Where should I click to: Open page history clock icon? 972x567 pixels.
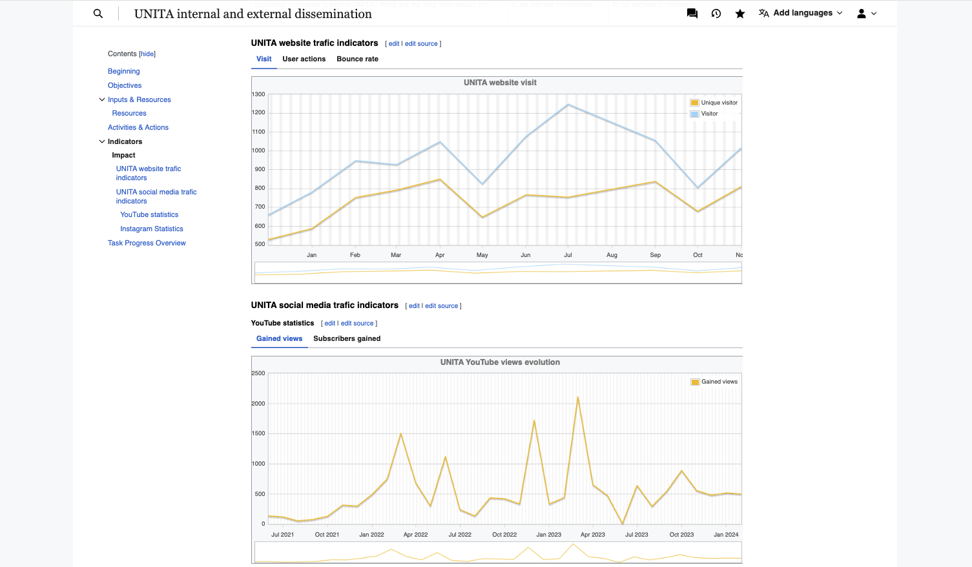coord(716,14)
